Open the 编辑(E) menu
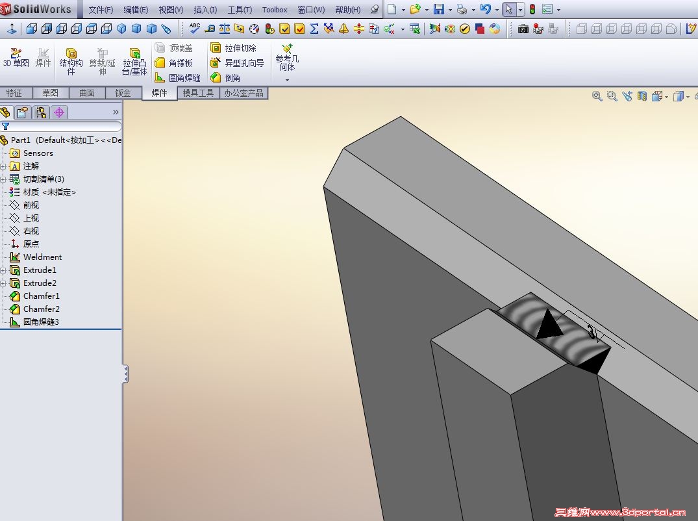 tap(136, 10)
